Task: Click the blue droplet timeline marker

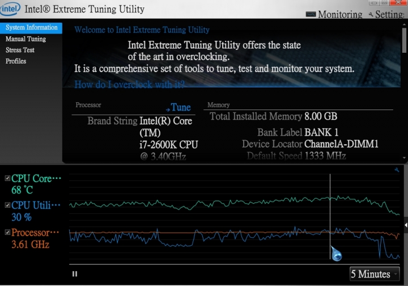Action: click(x=336, y=254)
